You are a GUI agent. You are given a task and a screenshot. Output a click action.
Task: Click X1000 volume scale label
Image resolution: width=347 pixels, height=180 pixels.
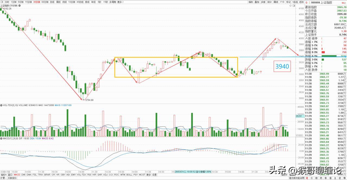coord(299,135)
